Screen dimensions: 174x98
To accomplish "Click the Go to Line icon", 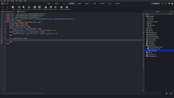I will pyautogui.click(x=29, y=7).
